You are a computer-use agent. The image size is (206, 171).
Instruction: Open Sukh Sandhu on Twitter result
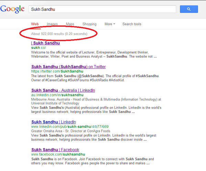68,67
